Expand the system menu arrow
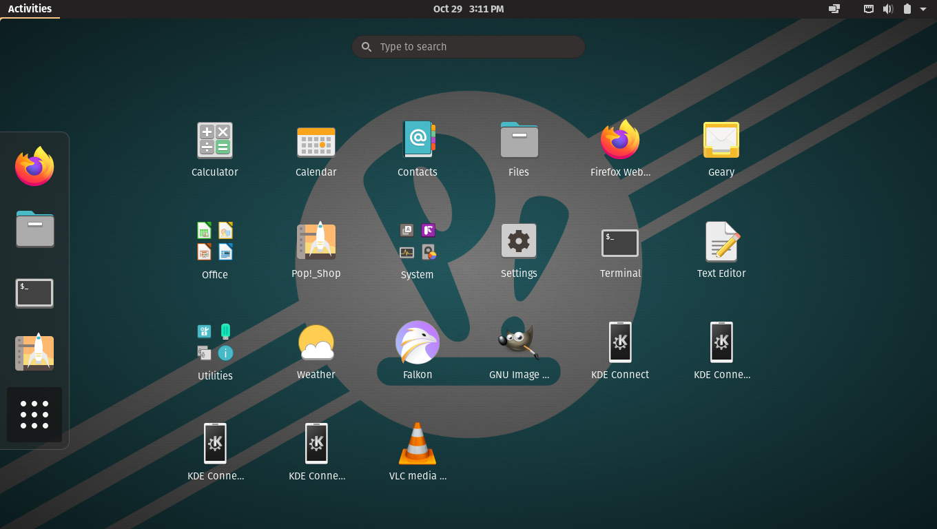The height and width of the screenshot is (529, 937). pos(923,9)
